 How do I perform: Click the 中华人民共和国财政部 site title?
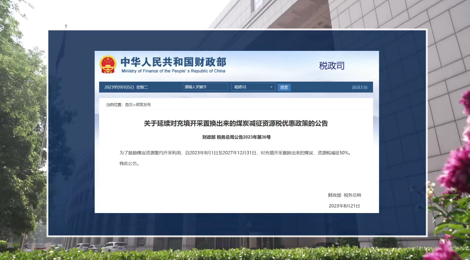pos(173,62)
